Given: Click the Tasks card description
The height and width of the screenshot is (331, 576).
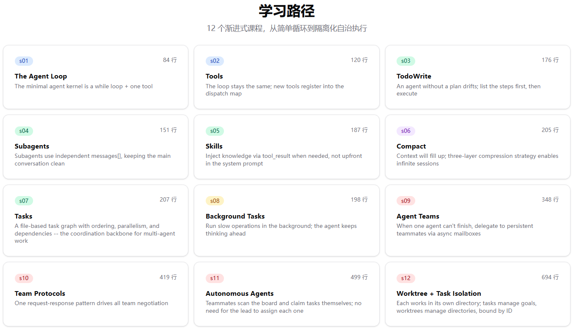Looking at the screenshot, I should pyautogui.click(x=95, y=233).
